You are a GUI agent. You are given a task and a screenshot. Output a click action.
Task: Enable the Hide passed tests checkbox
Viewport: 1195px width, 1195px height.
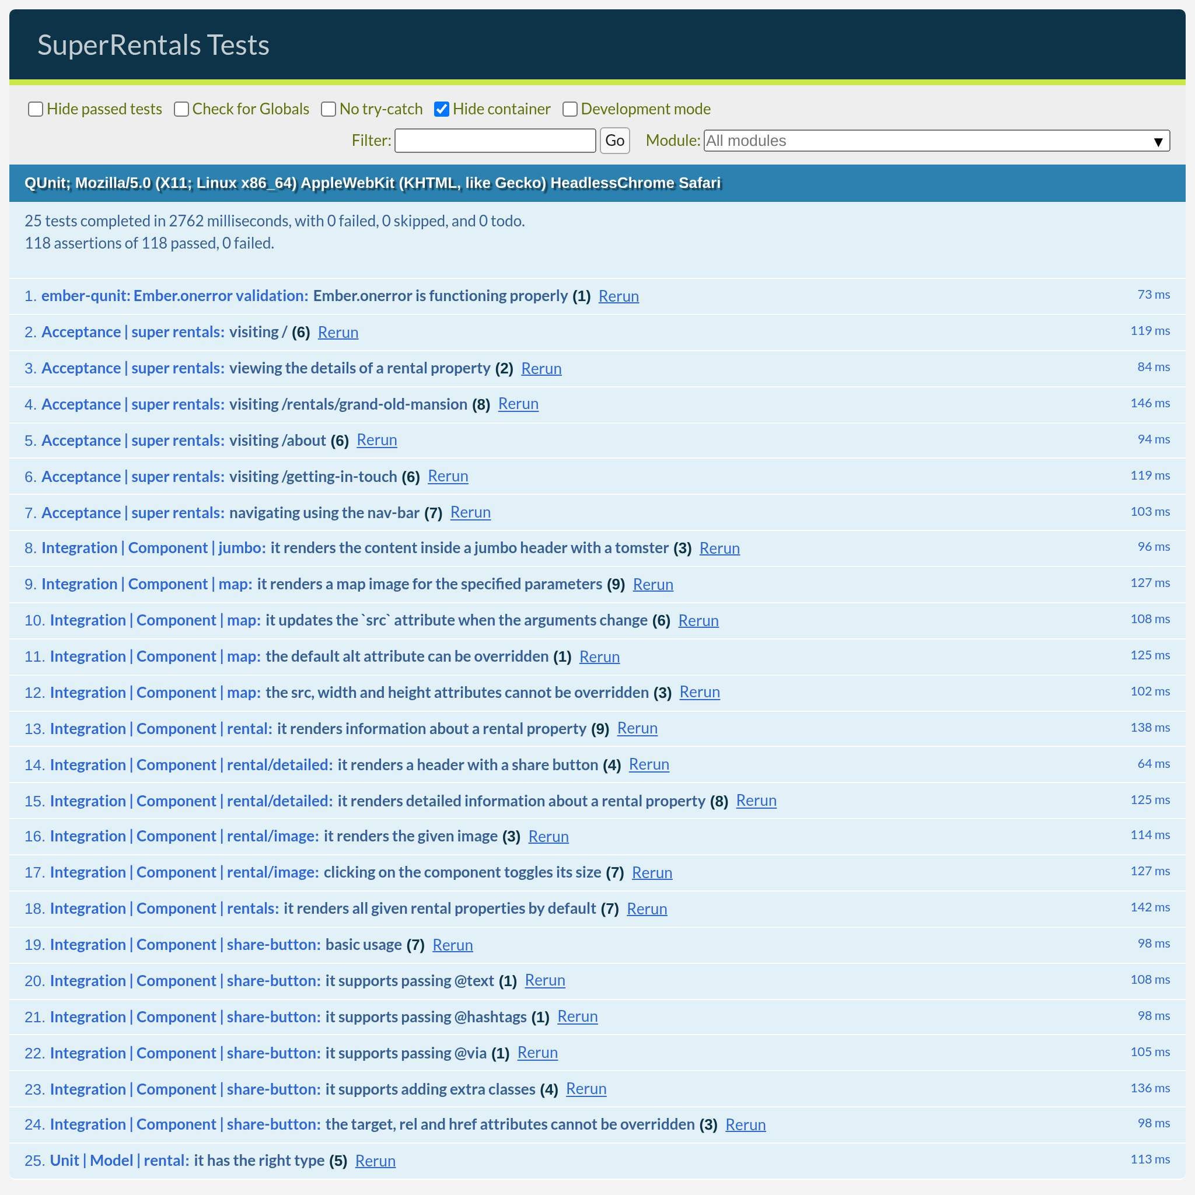pos(36,110)
